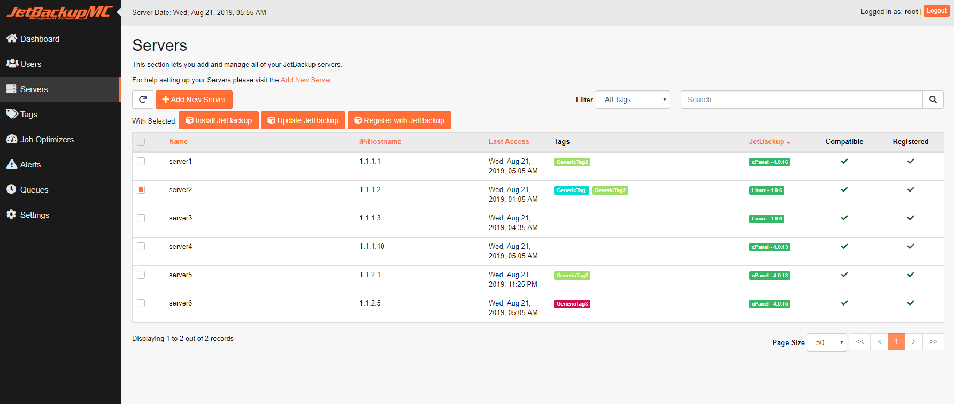Image resolution: width=954 pixels, height=404 pixels.
Task: Uncheck the server2 row checkbox
Action: [141, 189]
